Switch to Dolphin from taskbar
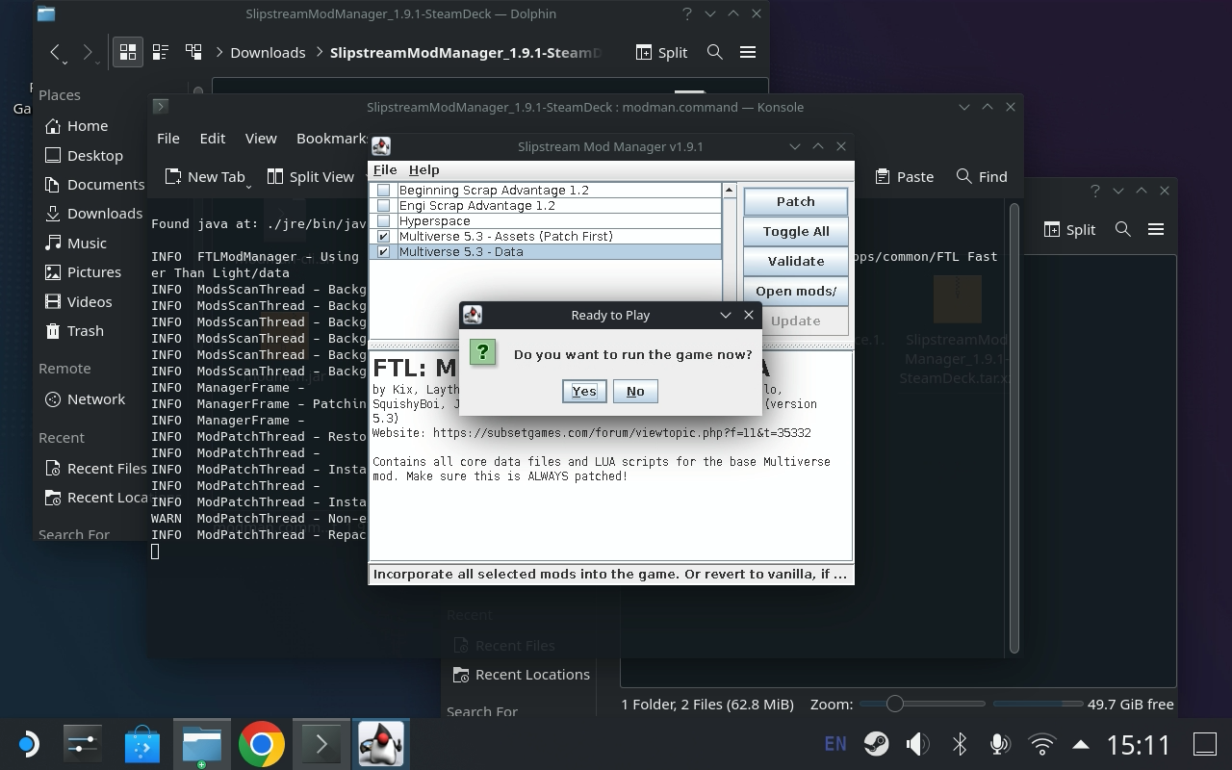 (202, 744)
